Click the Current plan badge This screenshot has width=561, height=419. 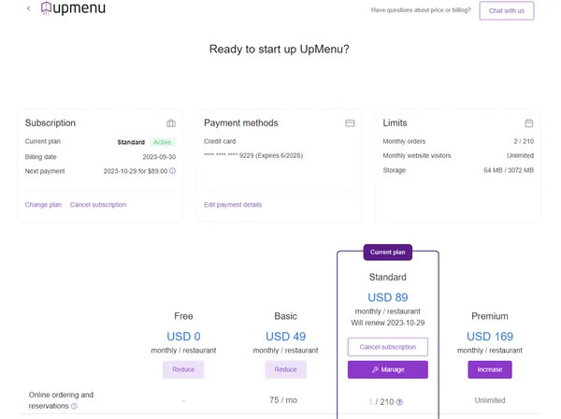[388, 253]
